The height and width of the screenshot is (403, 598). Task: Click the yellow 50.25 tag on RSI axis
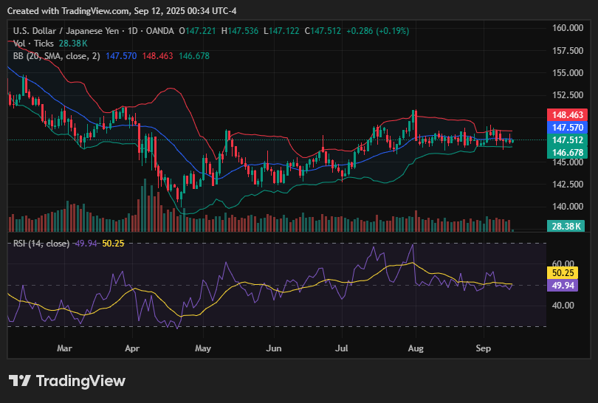coord(563,272)
